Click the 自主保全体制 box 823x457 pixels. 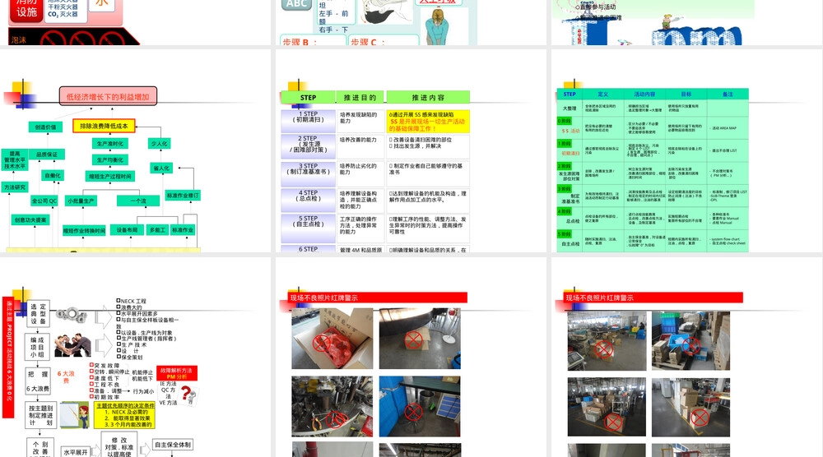173,445
